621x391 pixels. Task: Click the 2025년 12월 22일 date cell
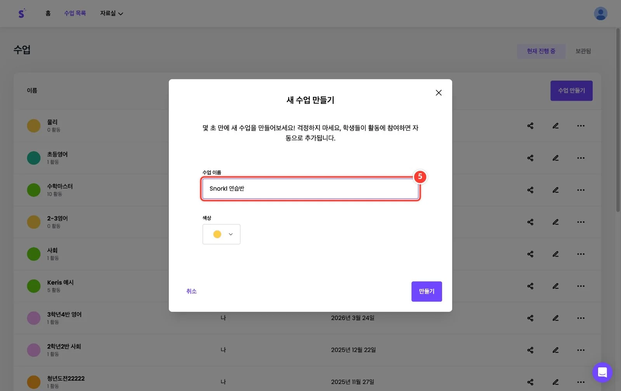pyautogui.click(x=353, y=350)
